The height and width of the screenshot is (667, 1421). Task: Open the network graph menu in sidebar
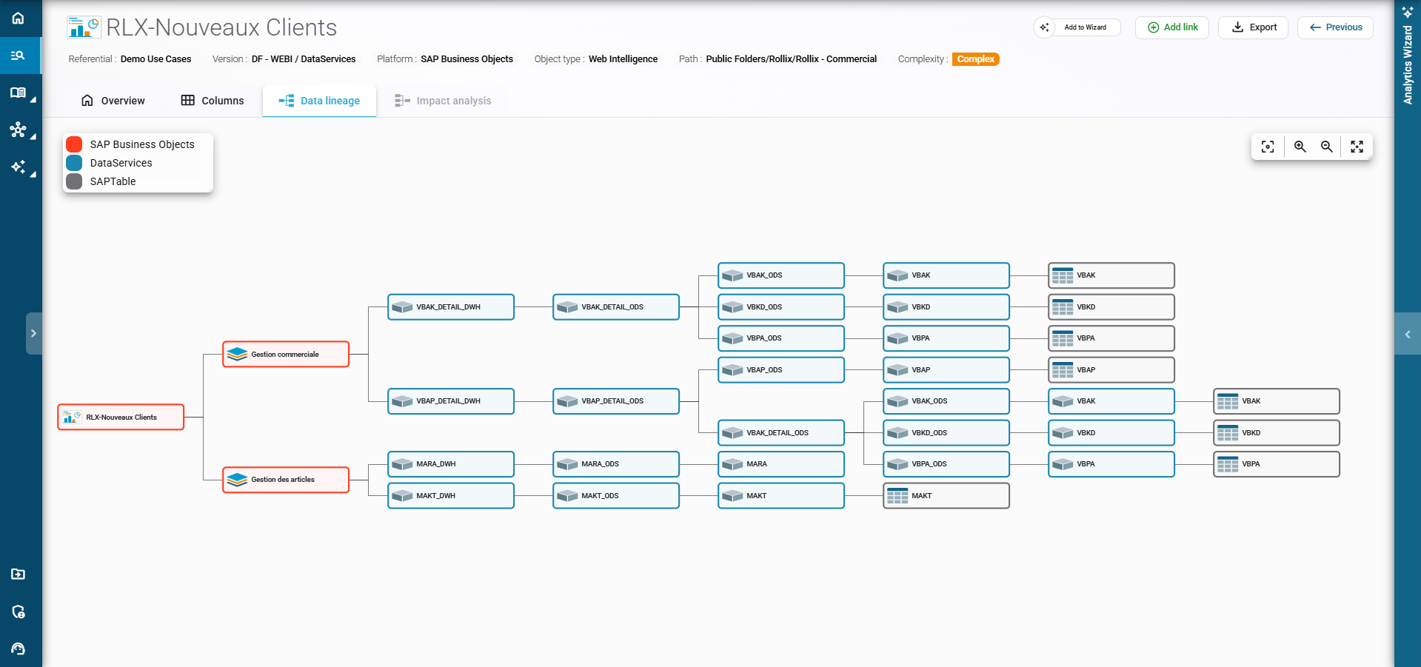pyautogui.click(x=19, y=130)
